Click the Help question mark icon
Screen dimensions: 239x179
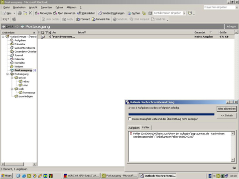[190, 13]
